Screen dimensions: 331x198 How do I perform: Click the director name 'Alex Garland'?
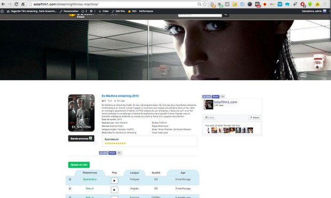click(121, 123)
